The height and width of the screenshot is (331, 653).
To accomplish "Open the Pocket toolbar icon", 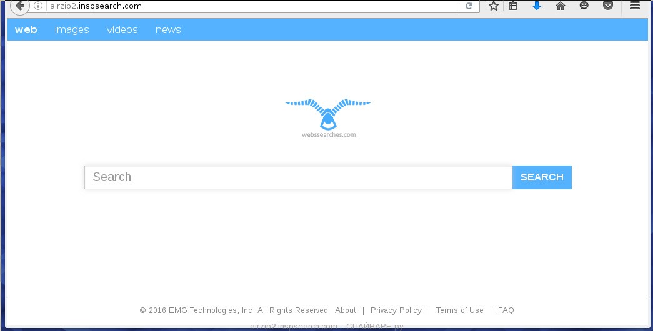I will click(608, 6).
